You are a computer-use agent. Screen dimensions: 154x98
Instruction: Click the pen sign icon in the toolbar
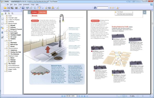click(x=58, y=8)
